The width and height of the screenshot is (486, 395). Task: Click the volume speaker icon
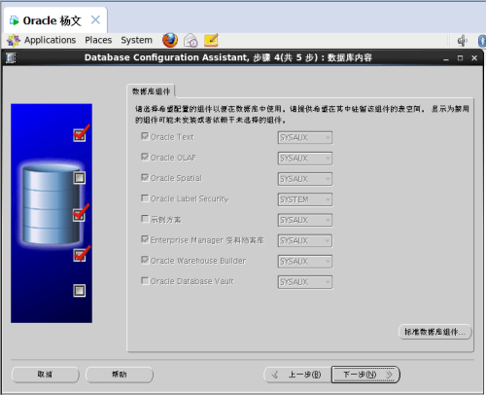pyautogui.click(x=462, y=41)
